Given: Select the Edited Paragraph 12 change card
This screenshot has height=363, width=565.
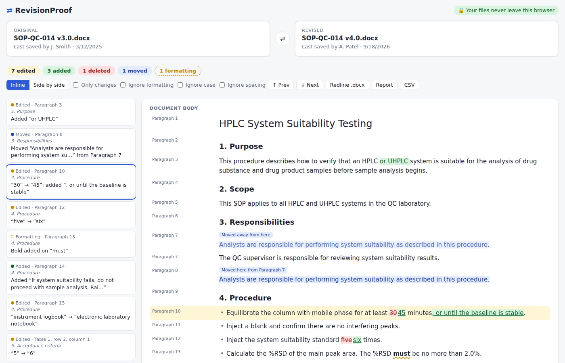Looking at the screenshot, I should (71, 215).
